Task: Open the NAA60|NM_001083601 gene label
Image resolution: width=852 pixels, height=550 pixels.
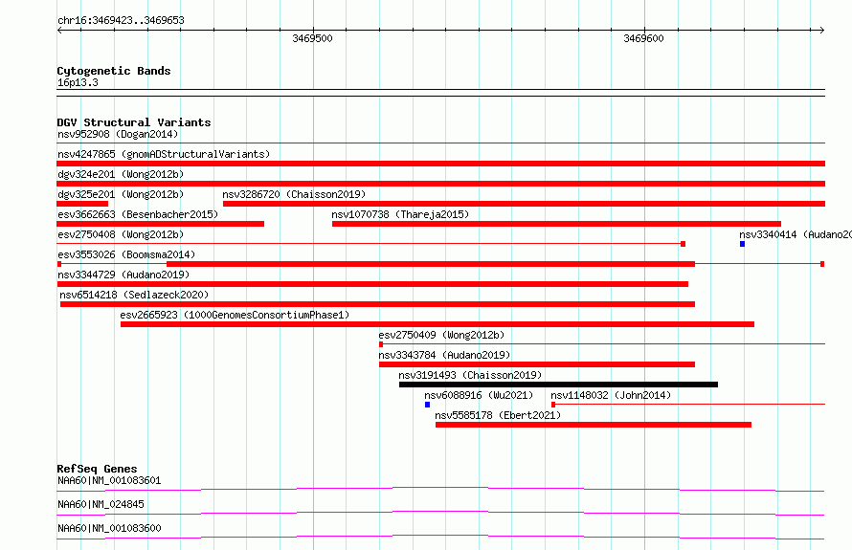Action: pos(109,480)
